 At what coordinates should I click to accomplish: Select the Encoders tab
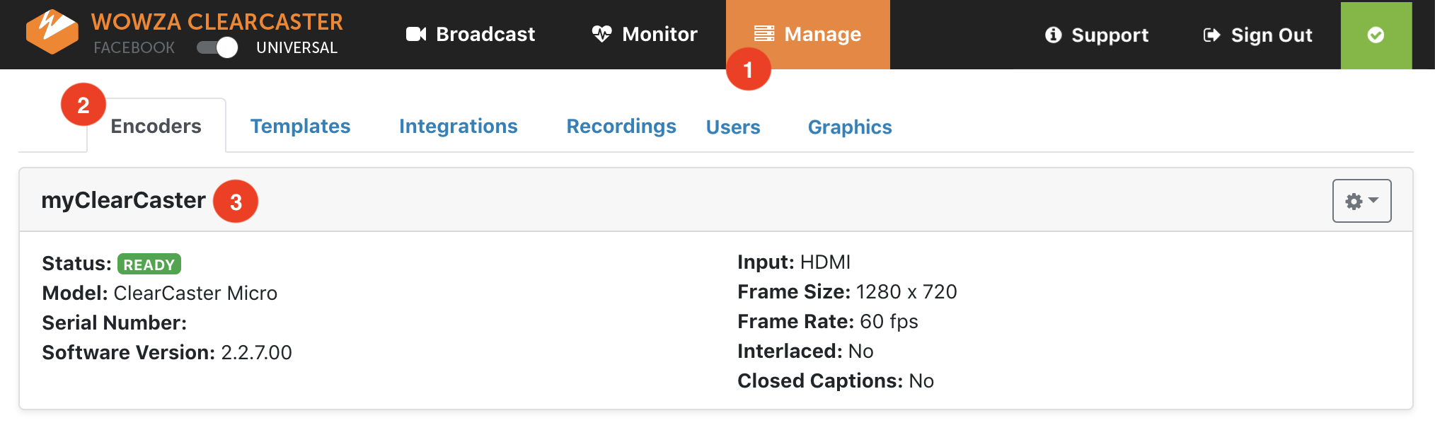[156, 126]
